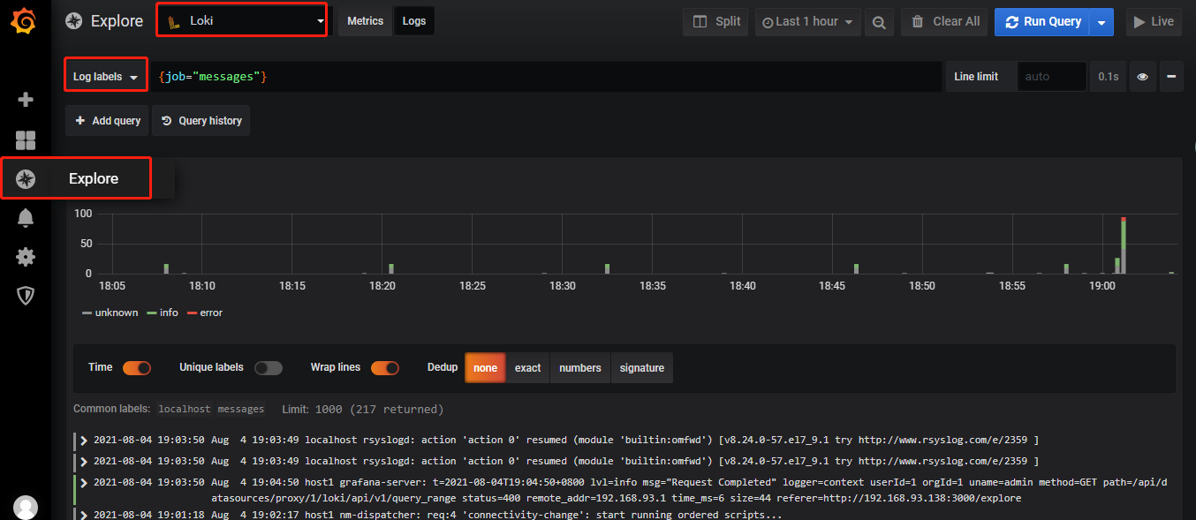Open the Last 1 hour time picker
Image resolution: width=1196 pixels, height=520 pixels.
click(807, 22)
